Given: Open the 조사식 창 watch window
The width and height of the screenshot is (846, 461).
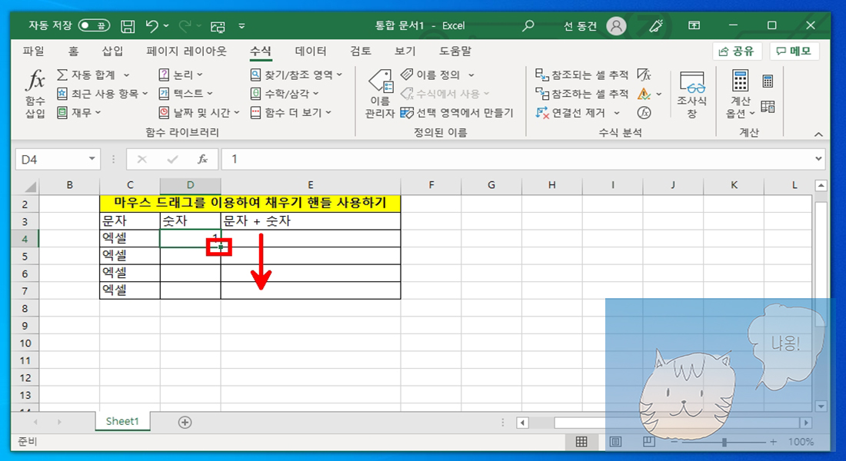Looking at the screenshot, I should 691,94.
